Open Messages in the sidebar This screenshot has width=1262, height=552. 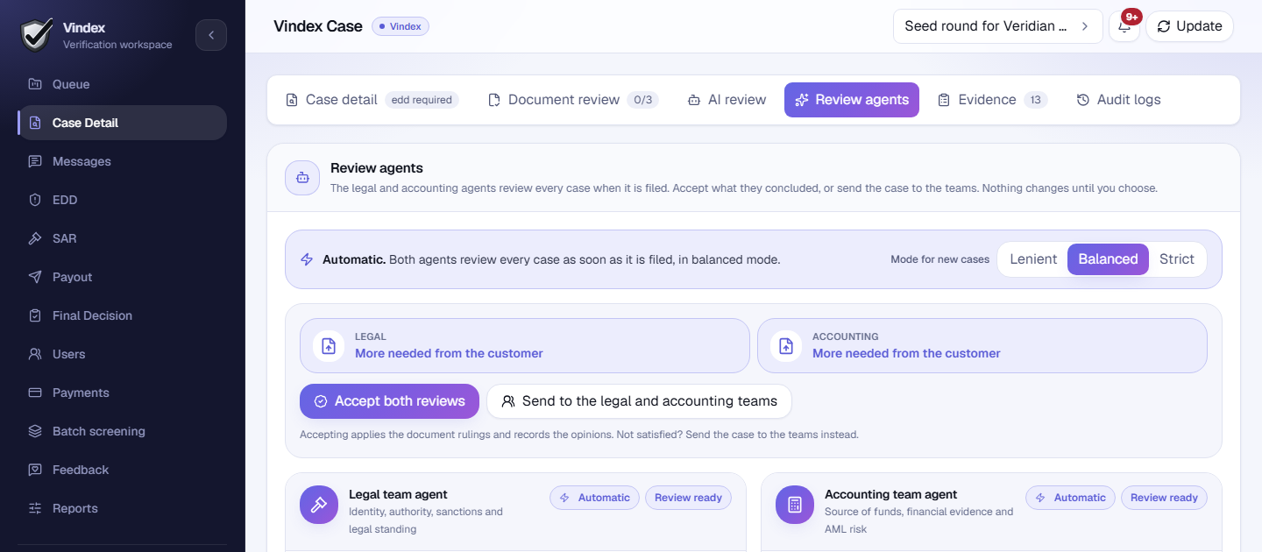(x=122, y=161)
